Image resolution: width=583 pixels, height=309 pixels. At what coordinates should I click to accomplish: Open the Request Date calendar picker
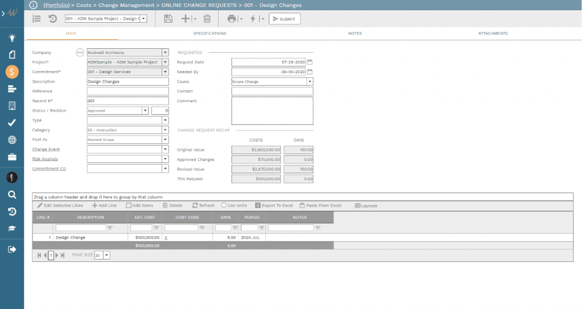pyautogui.click(x=310, y=62)
